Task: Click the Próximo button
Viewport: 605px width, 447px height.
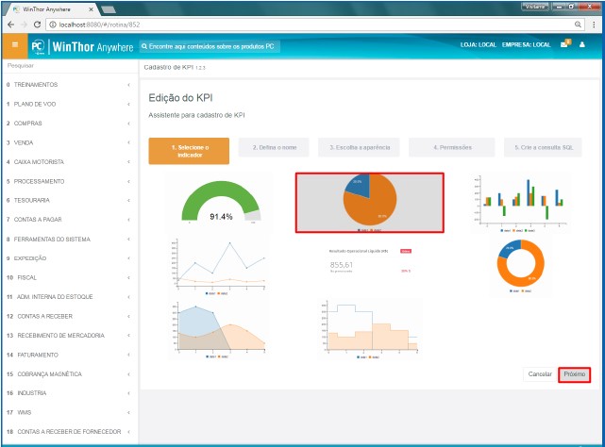Action: click(574, 374)
